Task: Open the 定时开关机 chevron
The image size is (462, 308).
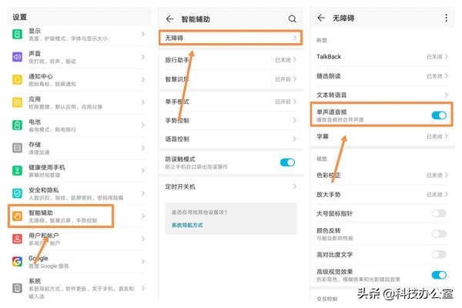Action: click(x=293, y=186)
